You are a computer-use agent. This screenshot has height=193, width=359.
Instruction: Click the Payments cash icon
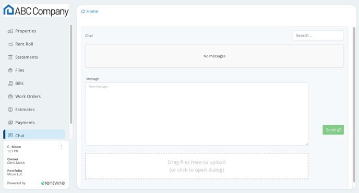pyautogui.click(x=10, y=123)
